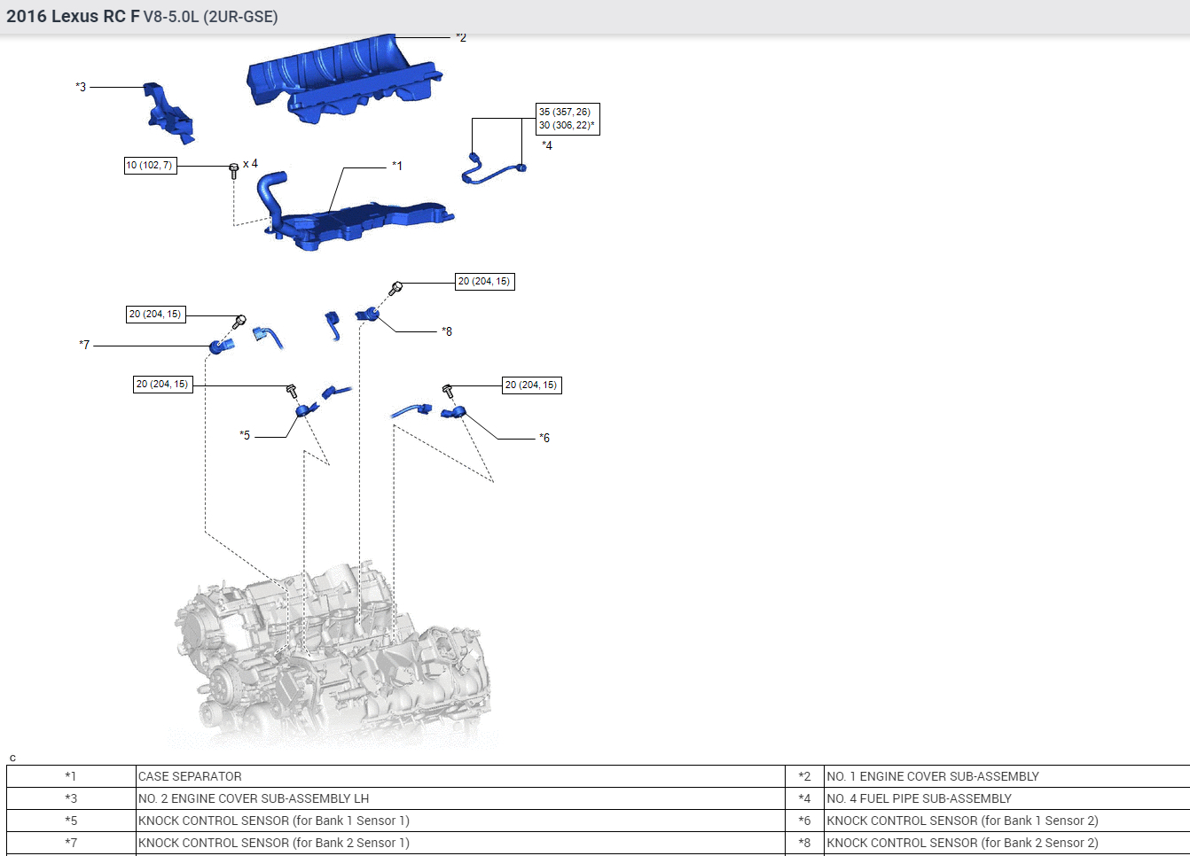Screen dimensions: 1190x856
Task: Select NO. 1 ENGINE COVER SUB-ASSEMBLY table cell
Action: point(932,777)
